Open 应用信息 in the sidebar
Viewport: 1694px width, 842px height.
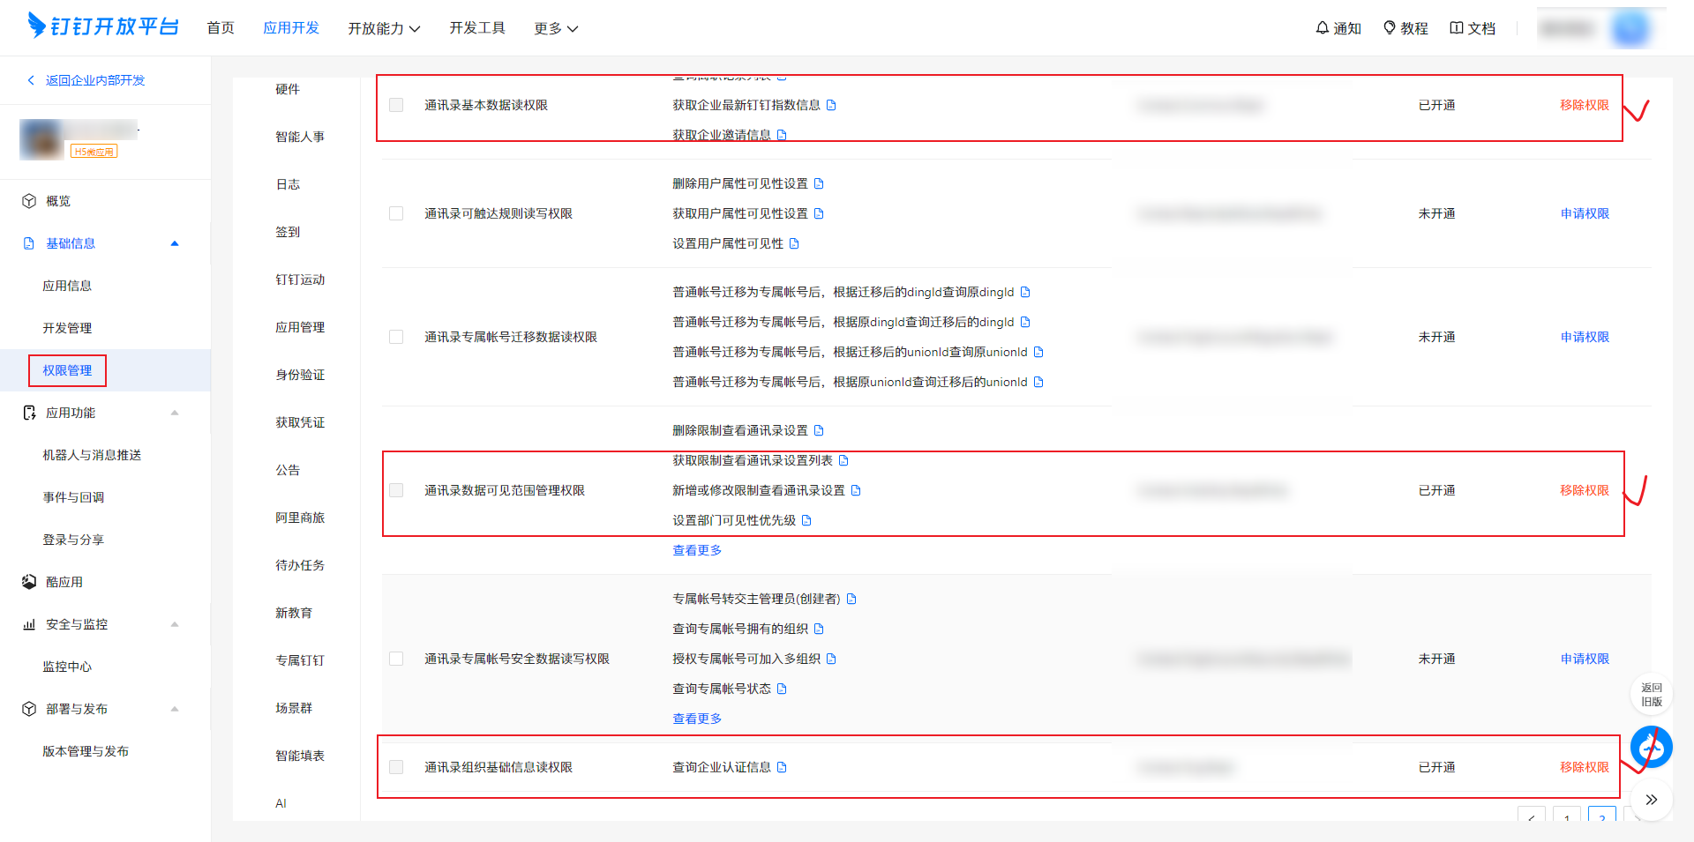click(x=67, y=286)
